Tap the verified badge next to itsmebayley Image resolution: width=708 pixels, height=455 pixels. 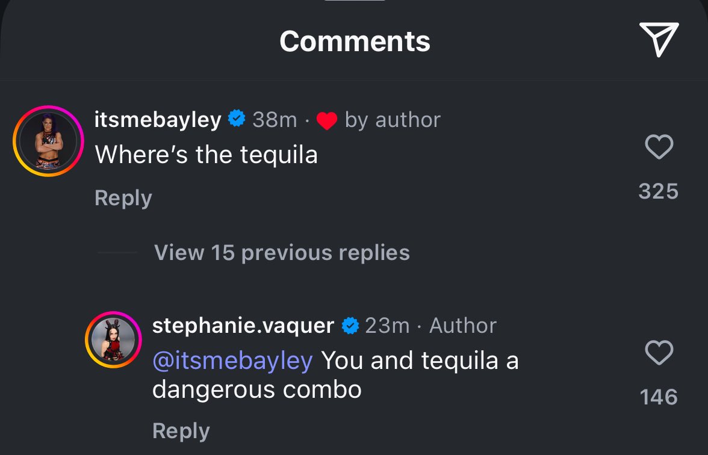(237, 119)
